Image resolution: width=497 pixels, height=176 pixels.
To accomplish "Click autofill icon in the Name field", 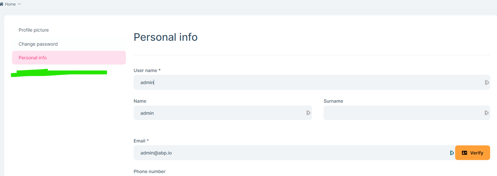I will 308,113.
